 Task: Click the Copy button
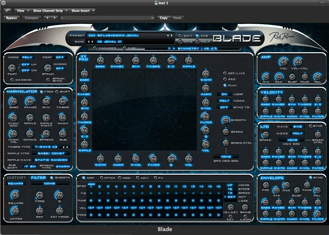tap(164, 18)
